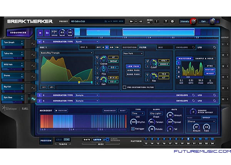Click the active wave icon beside Epic Bass
The image size is (231, 165).
click(x=33, y=99)
